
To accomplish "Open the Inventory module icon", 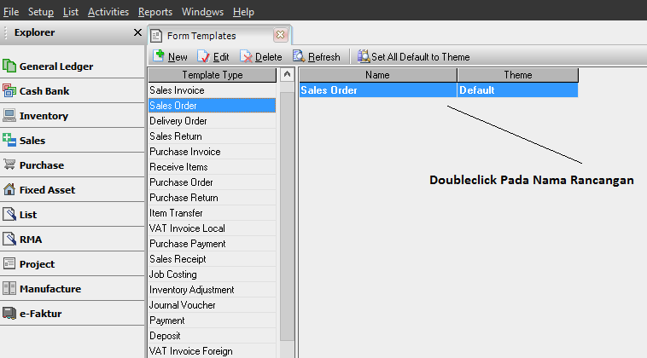I will tap(9, 115).
